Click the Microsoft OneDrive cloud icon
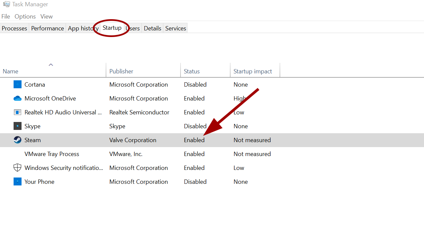Screen dimensions: 424x238 [18, 99]
